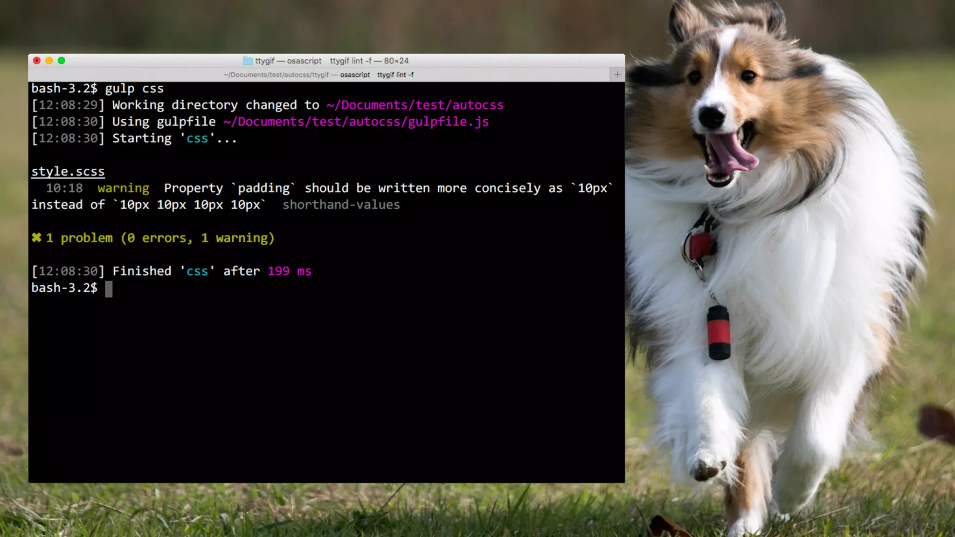Click the gulpfile.js path in magenta
955x537 pixels.
point(356,122)
